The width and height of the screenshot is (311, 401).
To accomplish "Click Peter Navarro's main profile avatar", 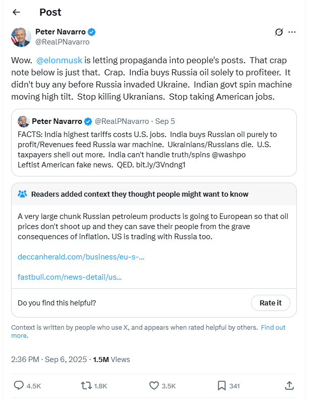I will click(21, 37).
